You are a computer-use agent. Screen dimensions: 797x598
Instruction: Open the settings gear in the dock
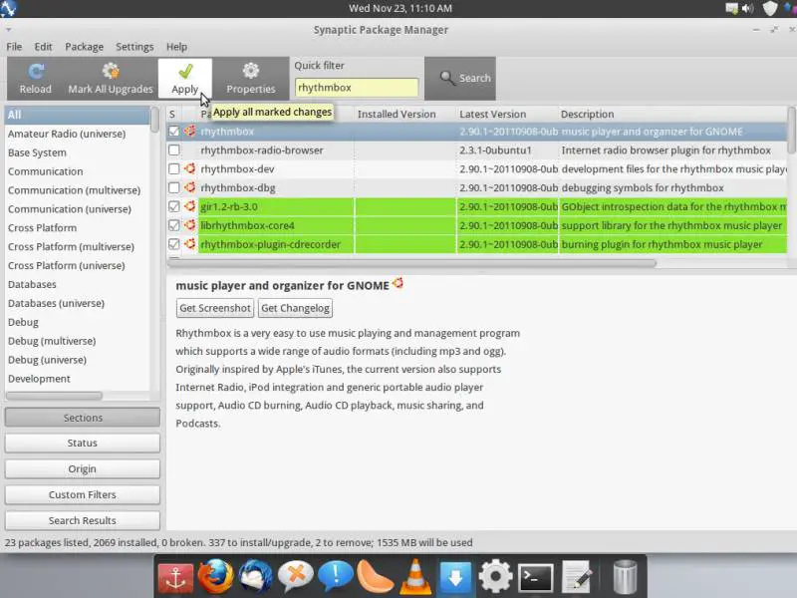[x=495, y=576]
